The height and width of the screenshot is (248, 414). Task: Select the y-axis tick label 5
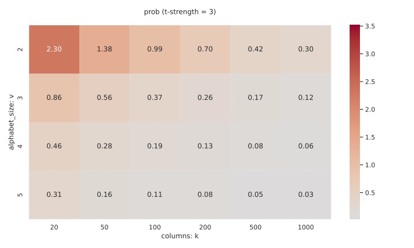(x=21, y=195)
